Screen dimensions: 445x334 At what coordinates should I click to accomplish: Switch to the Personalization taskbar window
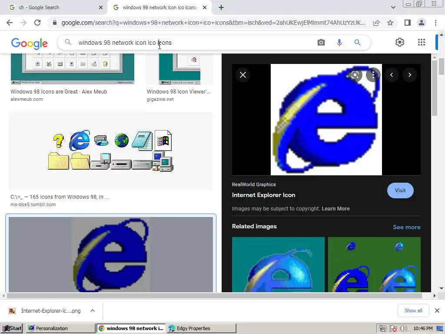pyautogui.click(x=61, y=328)
